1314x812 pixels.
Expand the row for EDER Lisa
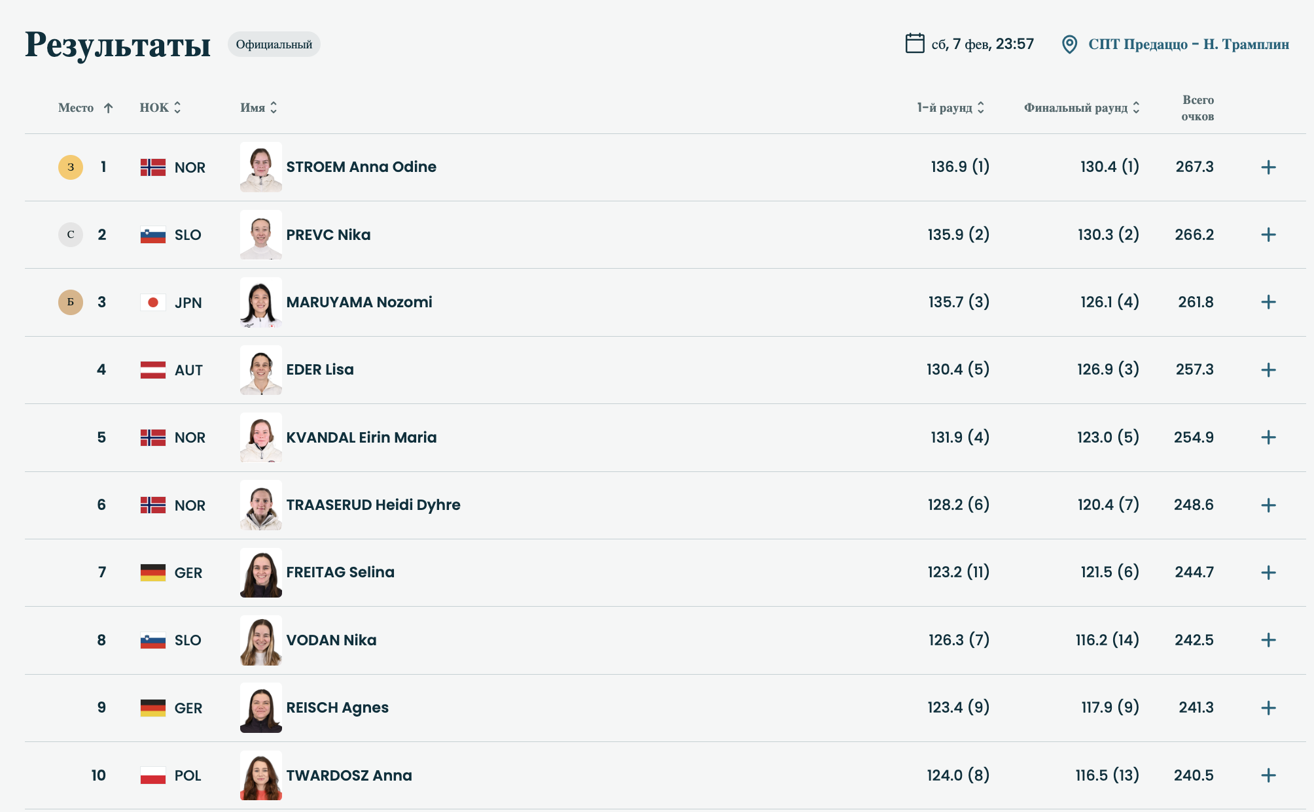point(1268,370)
